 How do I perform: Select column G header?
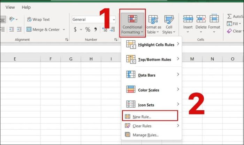pos(71,59)
